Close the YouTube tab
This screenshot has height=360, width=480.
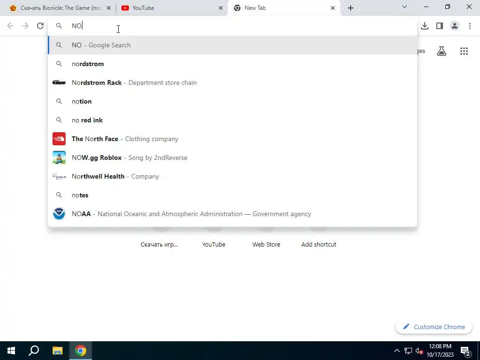221,8
